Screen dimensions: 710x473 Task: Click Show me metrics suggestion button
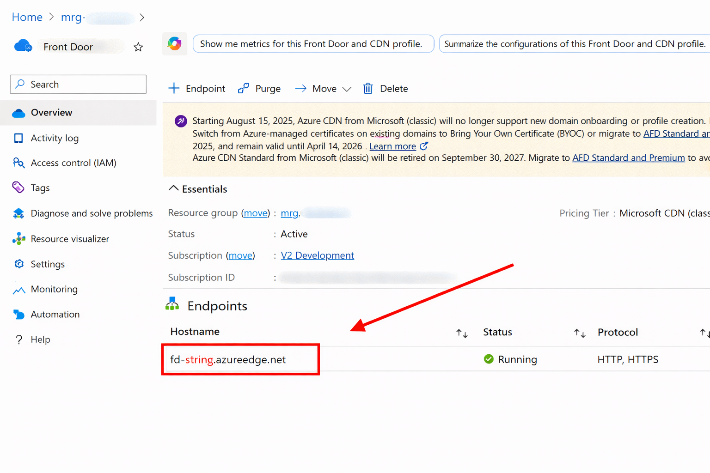point(313,44)
